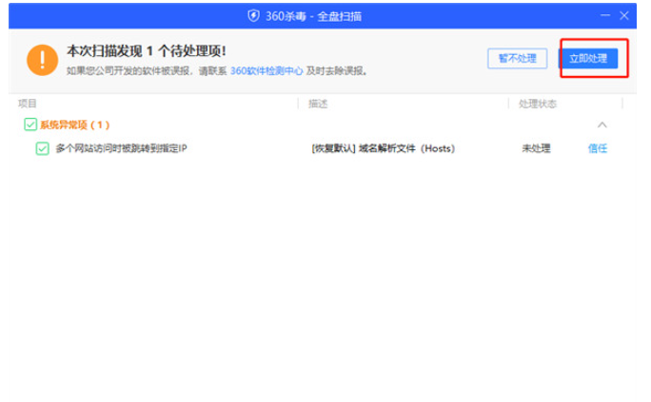
Task: Click the 项目 column header
Action: point(29,103)
